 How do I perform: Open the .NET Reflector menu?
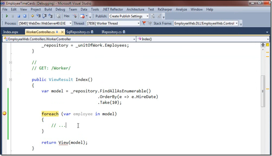click(x=112, y=9)
